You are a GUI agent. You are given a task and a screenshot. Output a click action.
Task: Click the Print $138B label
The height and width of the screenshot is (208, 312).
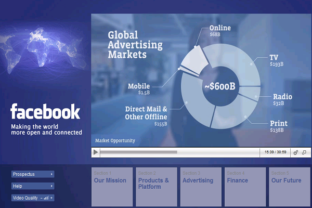point(279,126)
